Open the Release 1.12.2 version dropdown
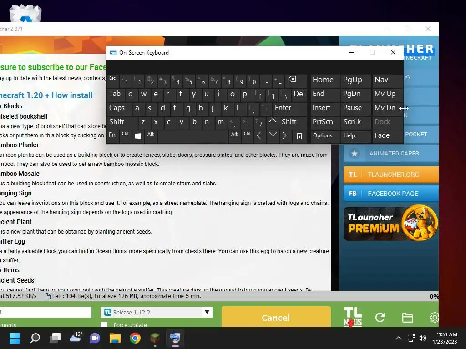This screenshot has height=349, width=466. (207, 312)
